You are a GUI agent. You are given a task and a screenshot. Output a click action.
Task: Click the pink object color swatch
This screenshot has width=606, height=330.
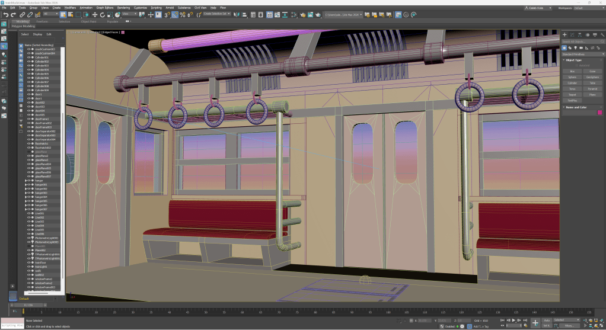pos(599,113)
